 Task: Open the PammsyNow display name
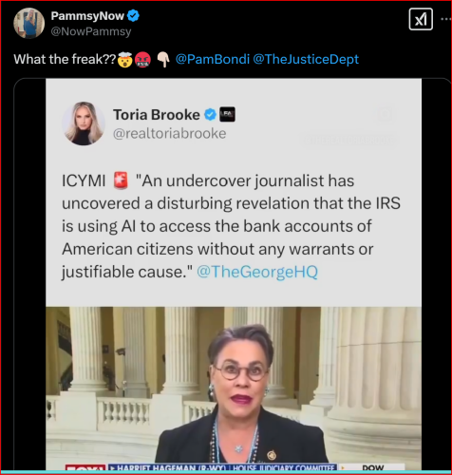pyautogui.click(x=87, y=16)
